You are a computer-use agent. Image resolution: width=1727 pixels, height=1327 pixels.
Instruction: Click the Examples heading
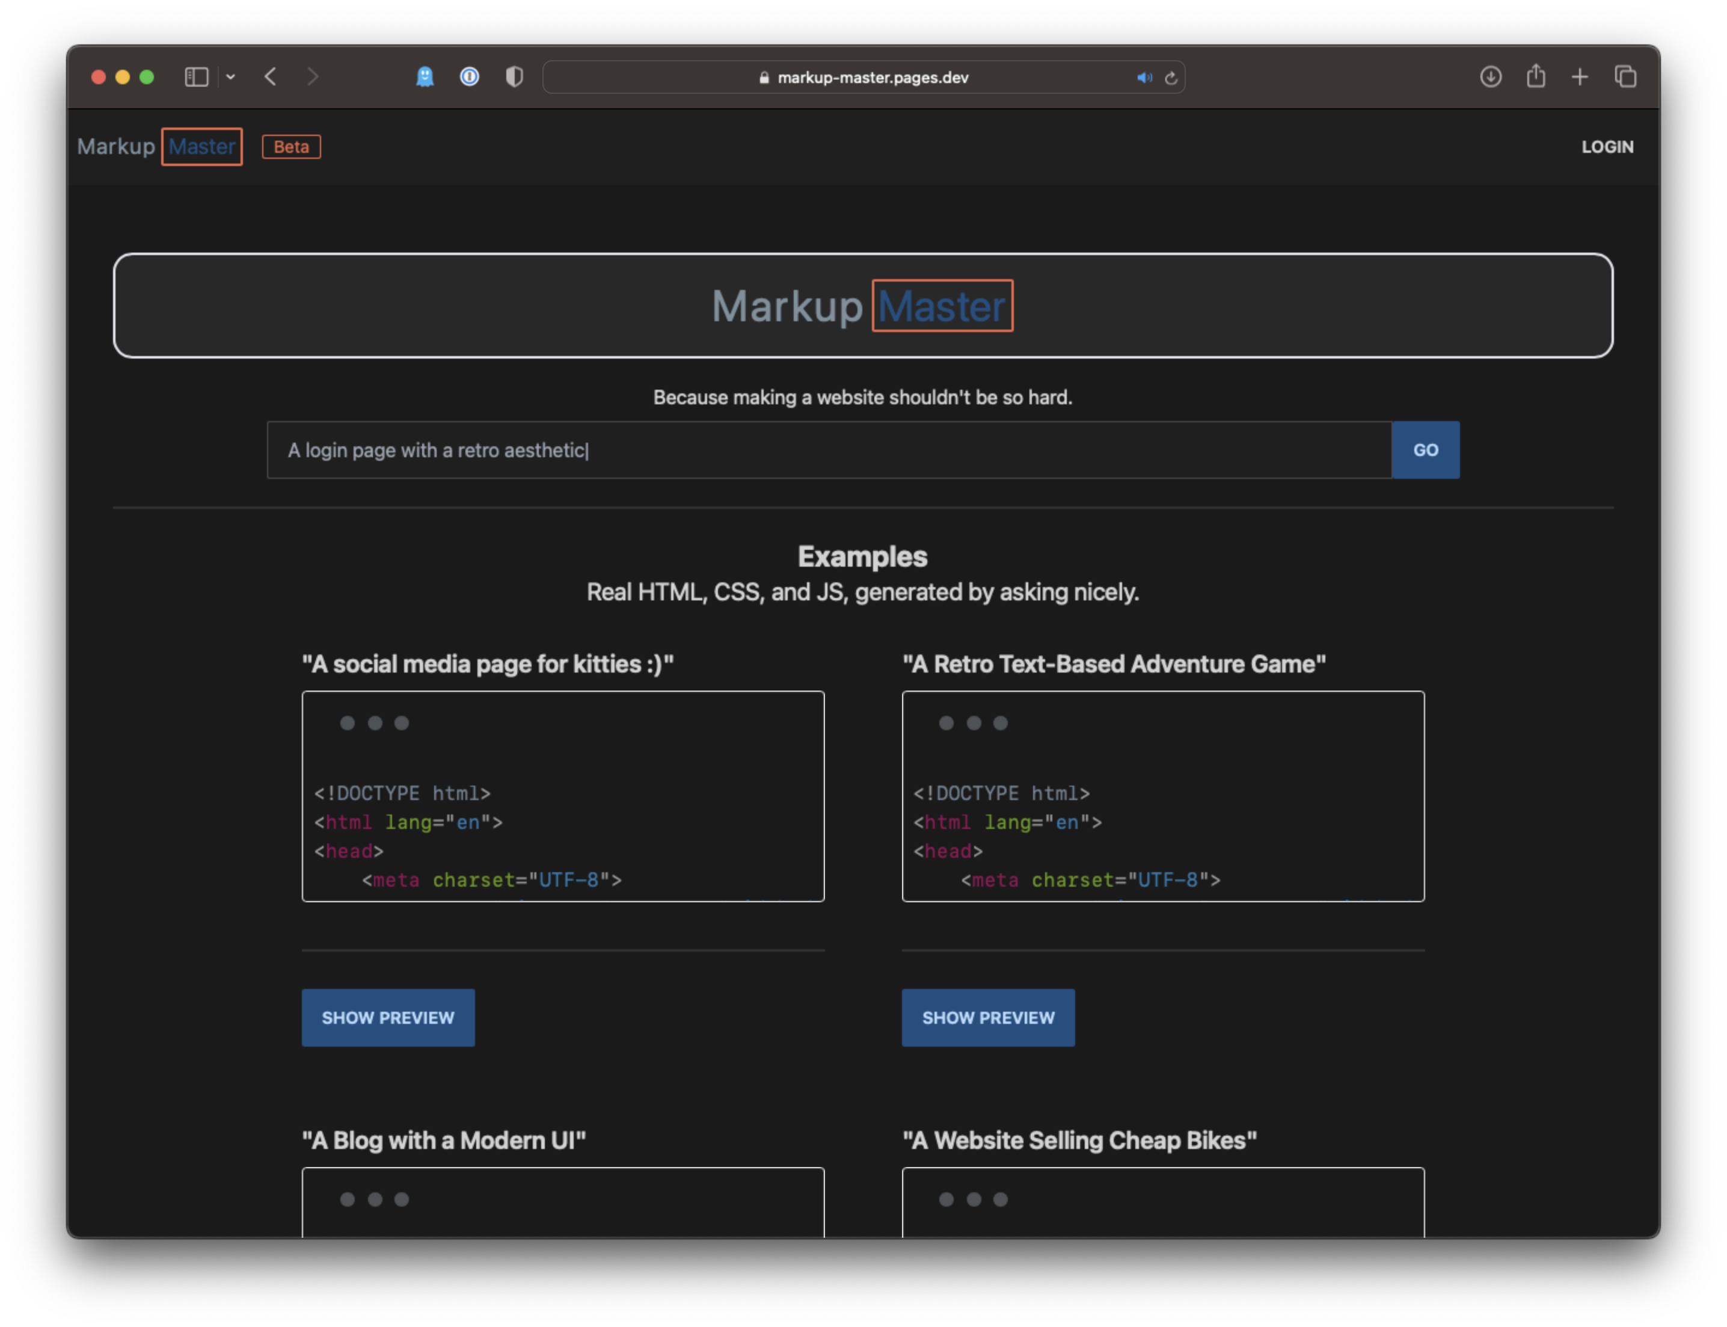862,556
